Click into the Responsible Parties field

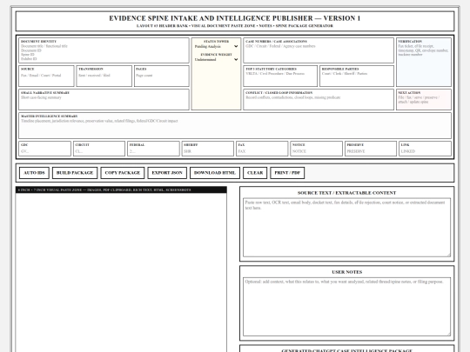pyautogui.click(x=357, y=78)
